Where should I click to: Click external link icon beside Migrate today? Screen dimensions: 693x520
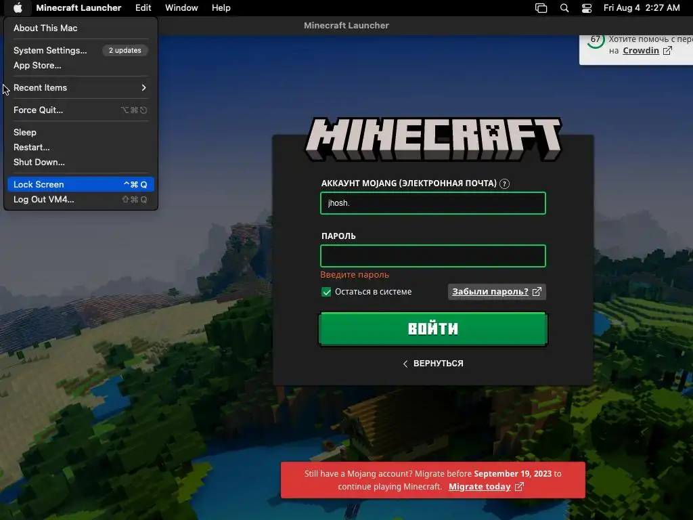519,487
